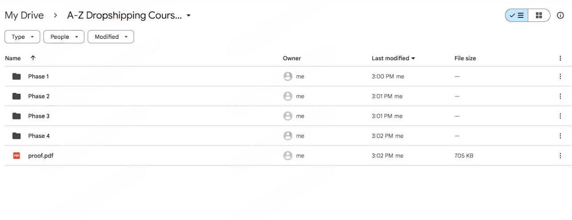This screenshot has width=572, height=220.
Task: Click the Phase 1 folder icon
Action: click(x=17, y=76)
